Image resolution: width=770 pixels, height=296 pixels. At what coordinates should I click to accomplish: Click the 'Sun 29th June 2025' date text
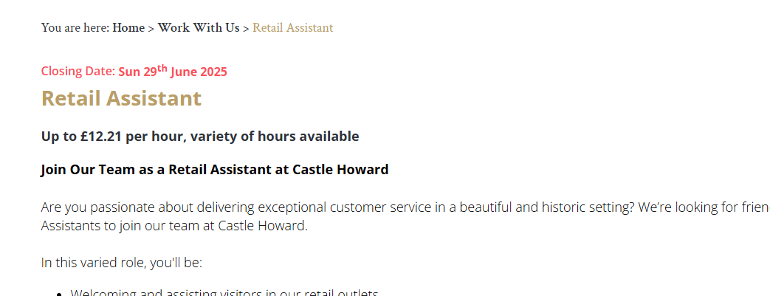173,71
